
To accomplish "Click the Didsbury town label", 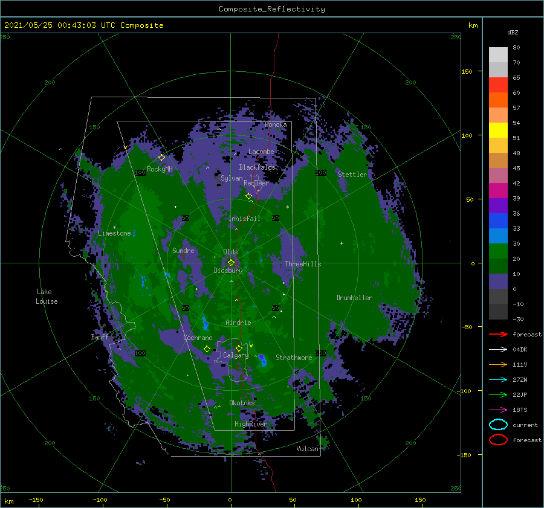I will (x=228, y=271).
